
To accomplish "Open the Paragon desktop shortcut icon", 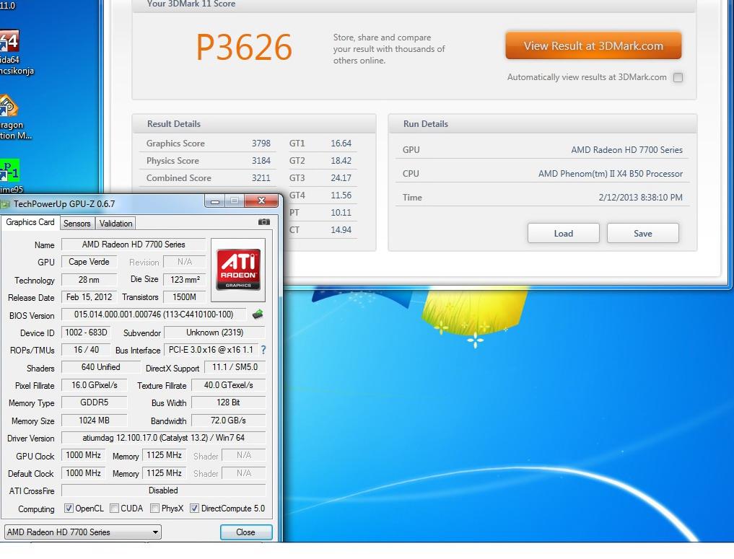I will point(9,106).
